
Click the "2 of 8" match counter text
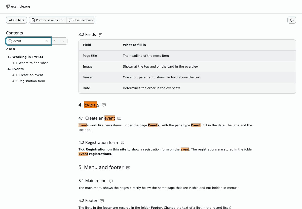(x=10, y=49)
